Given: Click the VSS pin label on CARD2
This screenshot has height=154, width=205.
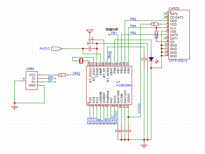Looking at the screenshot, I should coord(173,31).
